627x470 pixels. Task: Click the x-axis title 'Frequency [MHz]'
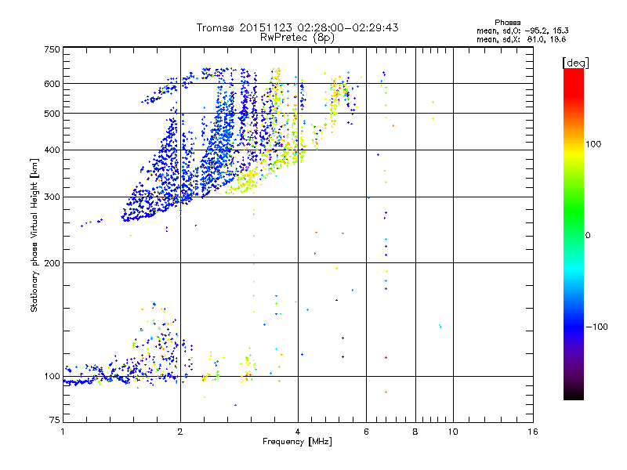tap(297, 442)
